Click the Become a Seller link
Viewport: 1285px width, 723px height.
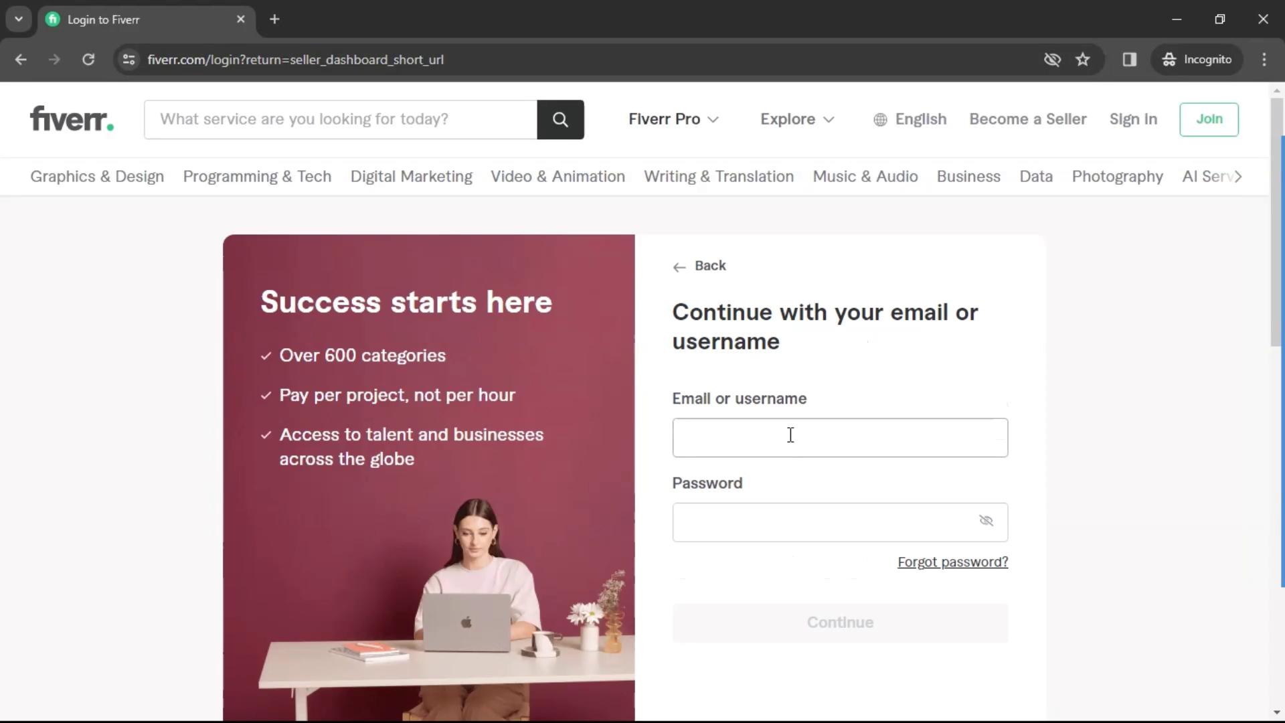[1027, 118]
